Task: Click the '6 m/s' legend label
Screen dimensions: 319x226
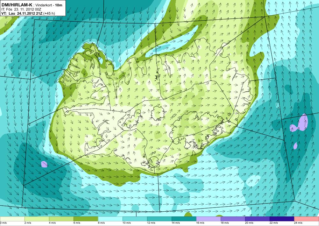Action: 77,223
